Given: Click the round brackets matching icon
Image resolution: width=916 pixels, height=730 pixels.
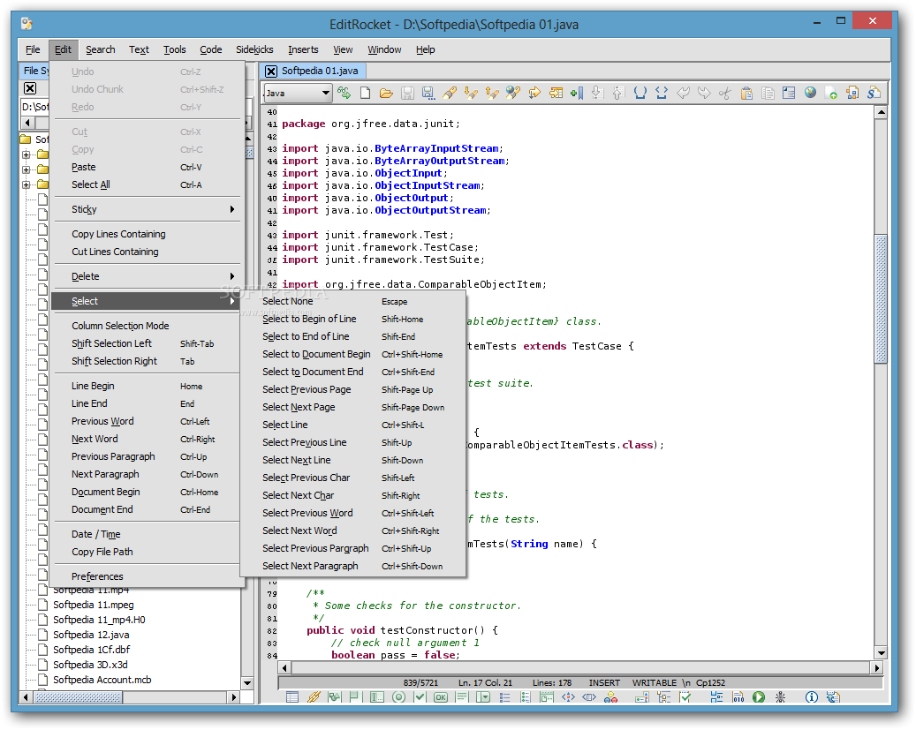Looking at the screenshot, I should point(640,93).
